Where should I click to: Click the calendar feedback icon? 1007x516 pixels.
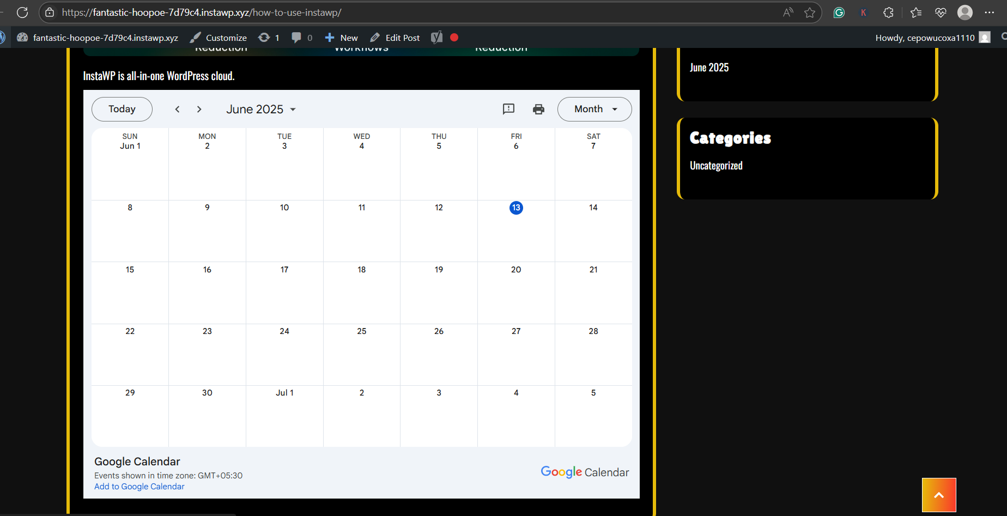[x=508, y=109]
